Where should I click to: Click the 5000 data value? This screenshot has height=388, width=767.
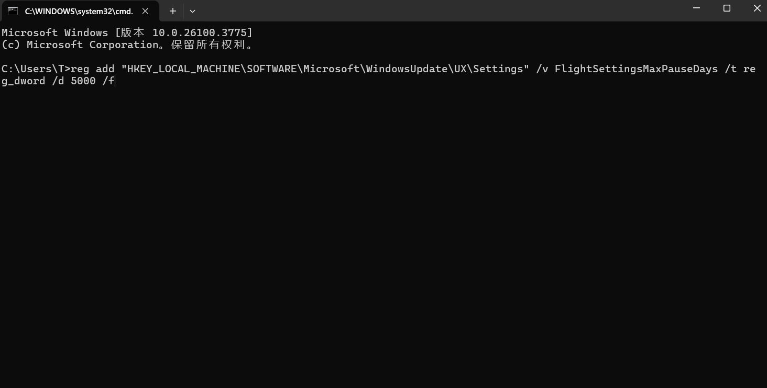[83, 81]
